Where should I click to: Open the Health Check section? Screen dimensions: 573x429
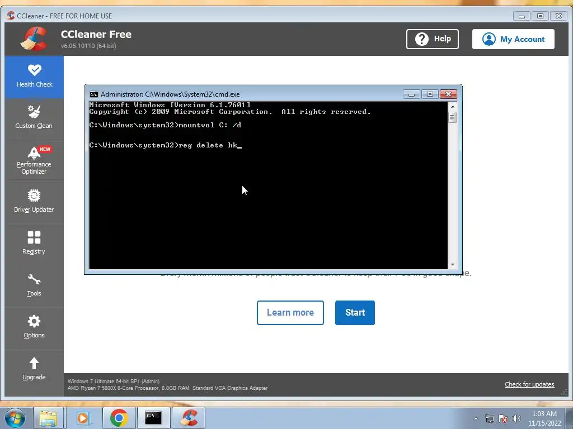tap(34, 77)
